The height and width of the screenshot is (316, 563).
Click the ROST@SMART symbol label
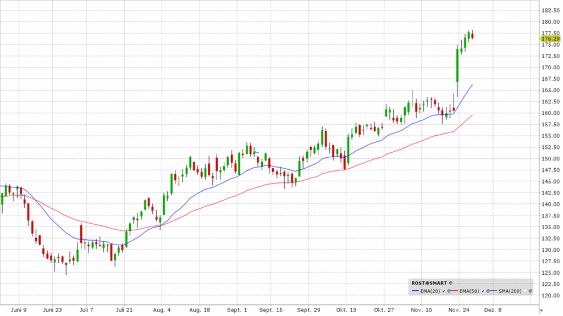[x=429, y=283]
